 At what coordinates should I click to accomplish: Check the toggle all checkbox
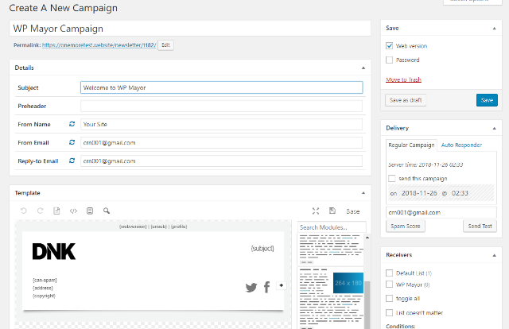coord(389,298)
